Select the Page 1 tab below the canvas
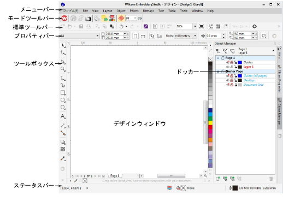This screenshot has height=201, width=283. point(115,176)
